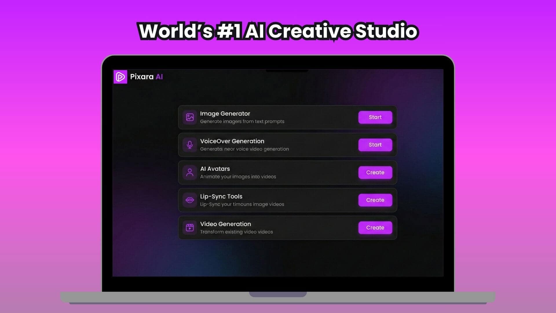Image resolution: width=556 pixels, height=313 pixels.
Task: Click "Transform existing video videos" description
Action: (237, 232)
